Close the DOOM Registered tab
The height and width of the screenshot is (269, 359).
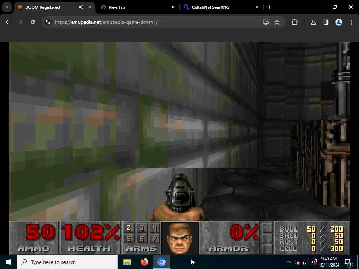coord(90,7)
